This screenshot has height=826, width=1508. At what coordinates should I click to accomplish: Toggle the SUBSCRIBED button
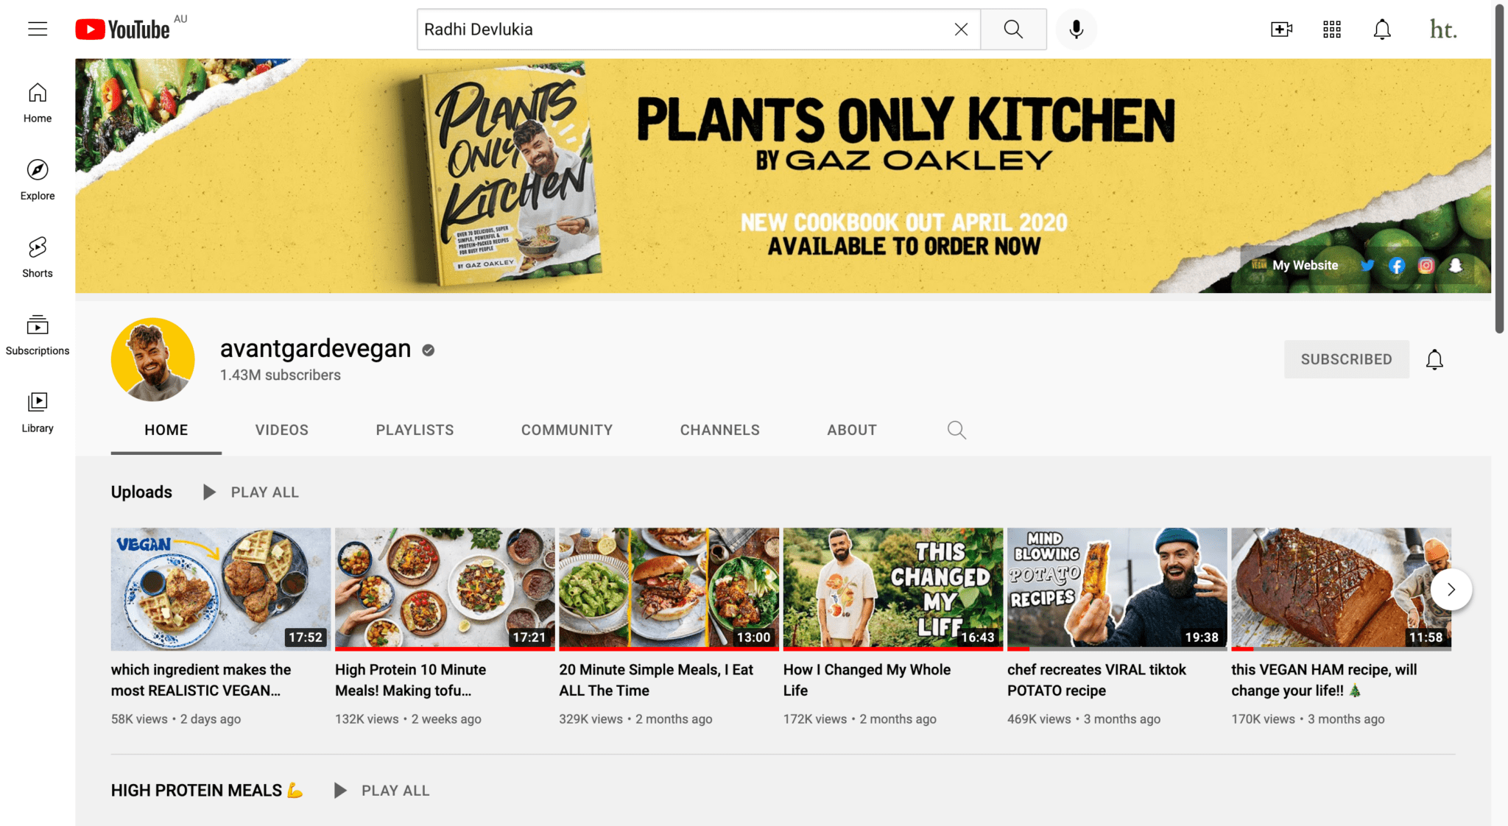[1346, 359]
